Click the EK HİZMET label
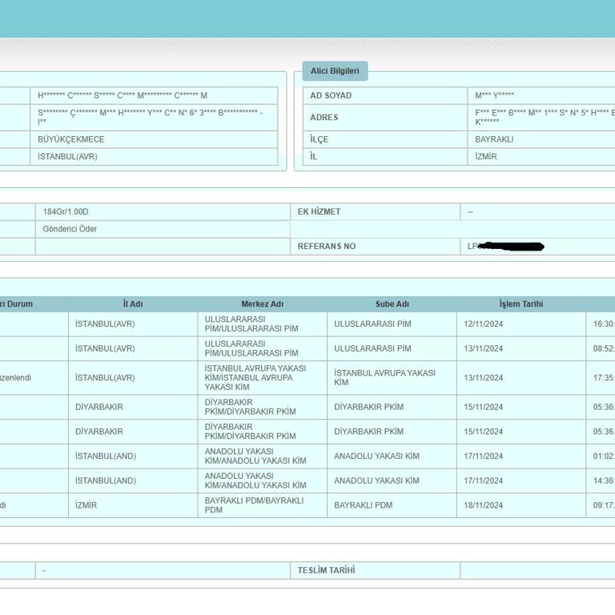Viewport: 615px width, 615px height. pos(319,211)
